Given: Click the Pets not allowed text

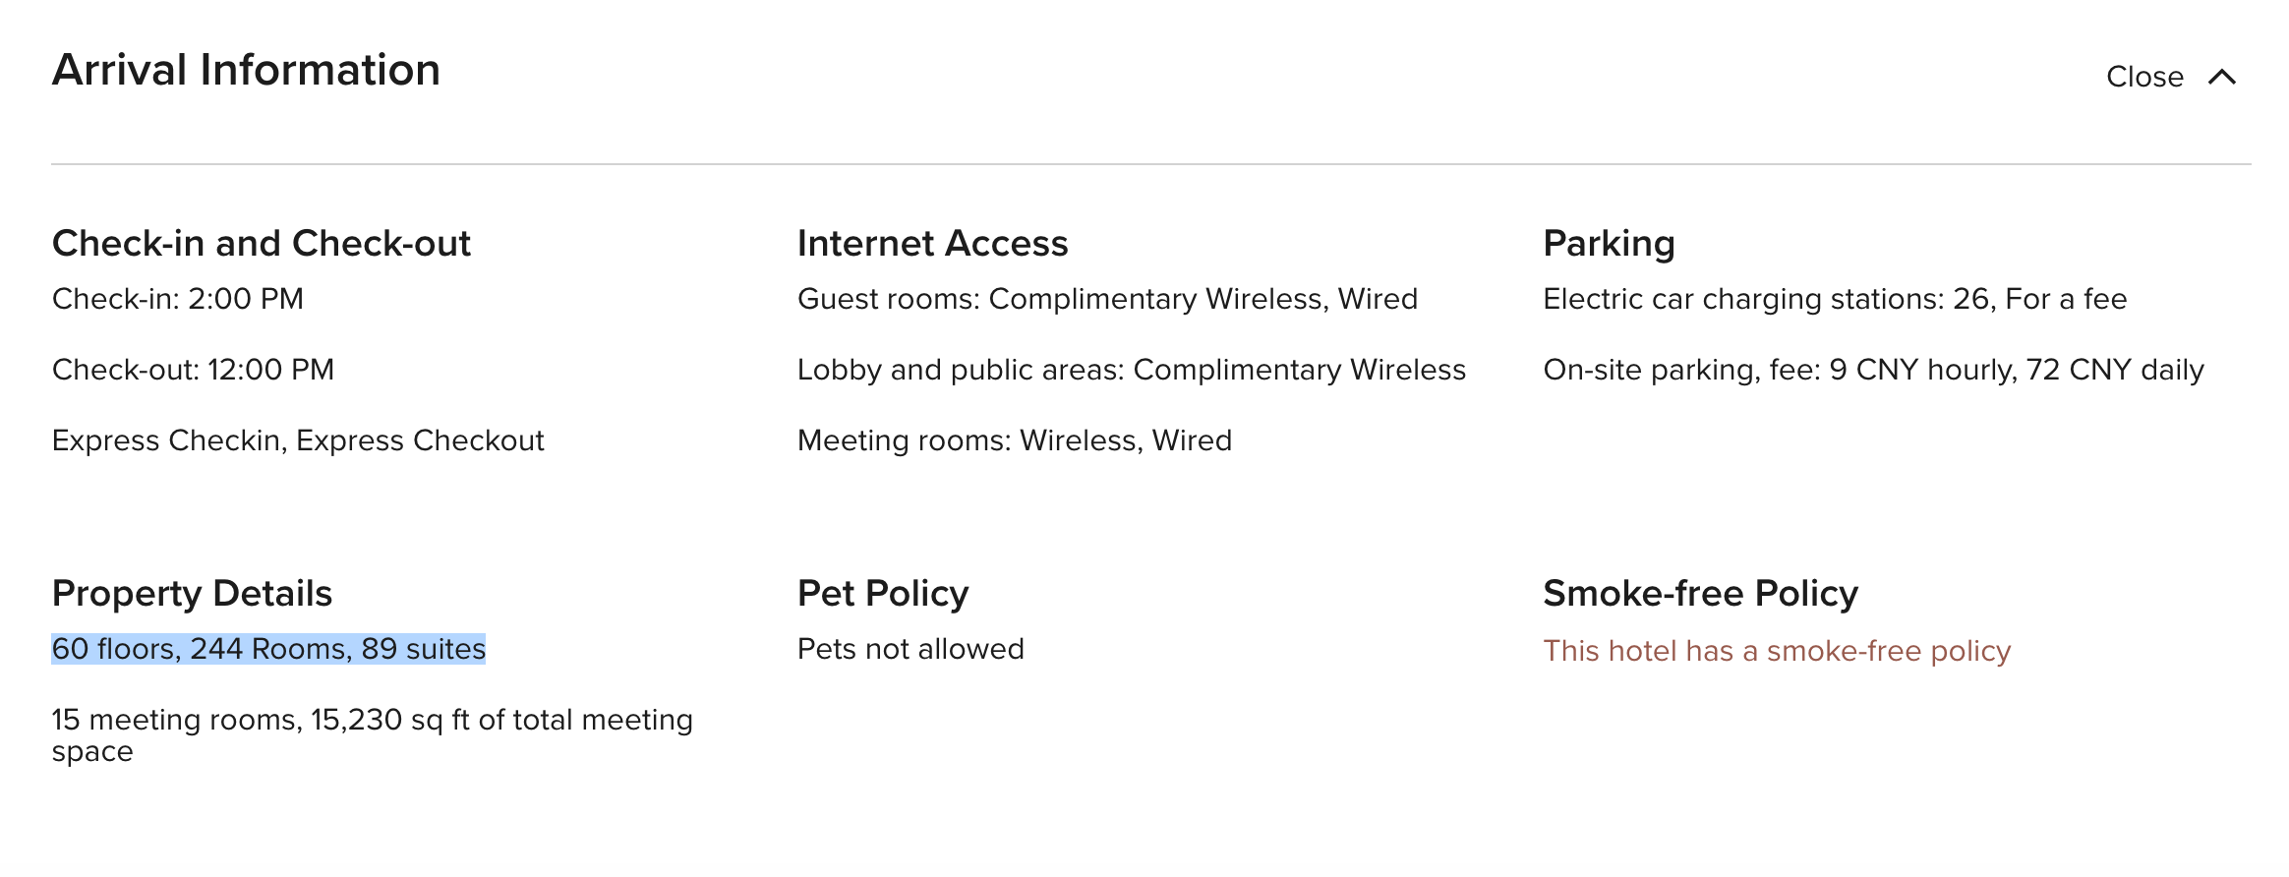Looking at the screenshot, I should 910,649.
